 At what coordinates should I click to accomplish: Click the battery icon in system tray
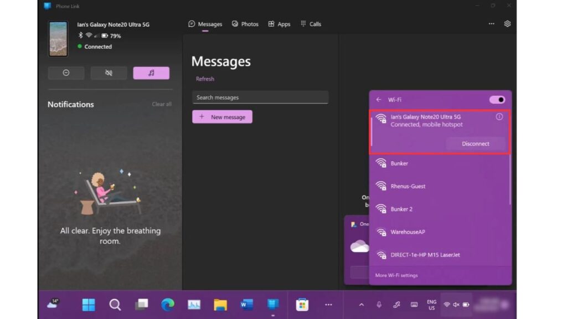(x=466, y=305)
